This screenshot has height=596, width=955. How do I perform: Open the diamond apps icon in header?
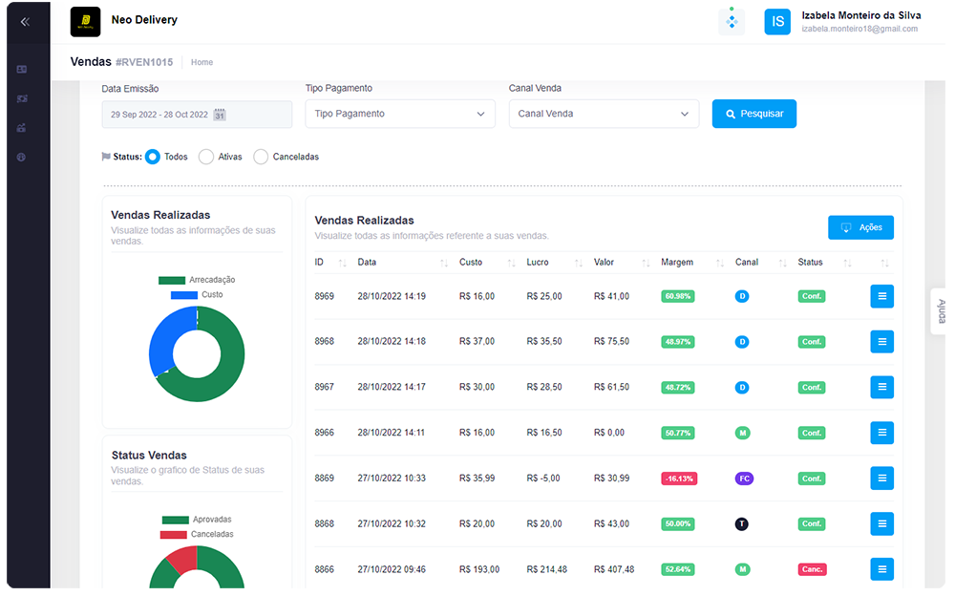[x=732, y=21]
